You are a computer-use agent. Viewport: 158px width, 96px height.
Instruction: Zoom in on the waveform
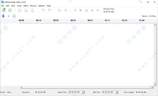[59, 10]
